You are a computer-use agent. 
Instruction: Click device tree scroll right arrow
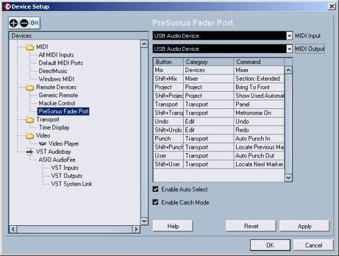click(136, 230)
